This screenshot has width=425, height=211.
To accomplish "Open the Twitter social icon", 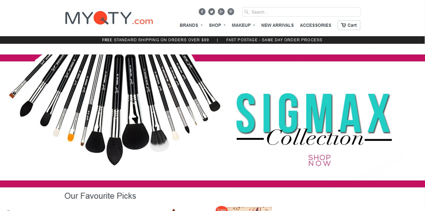I will click(x=212, y=12).
